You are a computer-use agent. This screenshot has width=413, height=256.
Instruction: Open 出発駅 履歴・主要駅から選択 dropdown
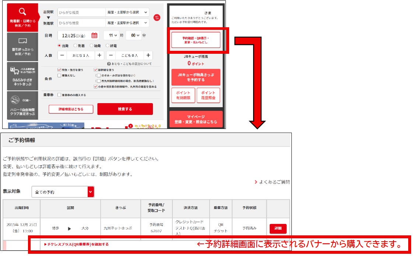click(127, 13)
